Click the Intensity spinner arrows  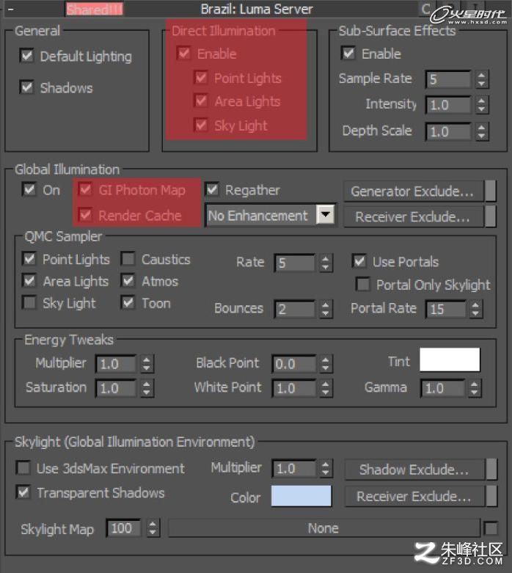[482, 105]
